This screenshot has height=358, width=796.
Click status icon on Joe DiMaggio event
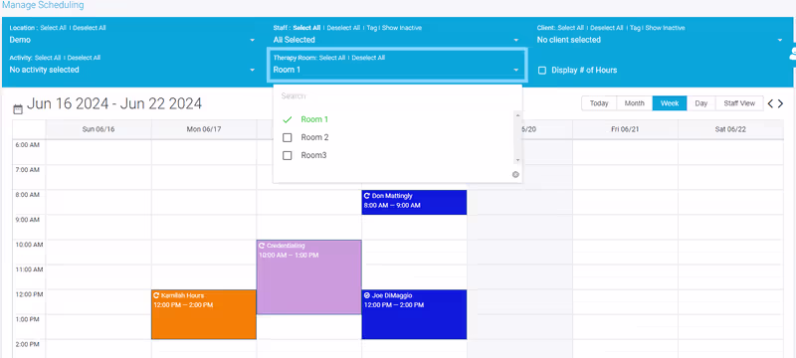(x=367, y=295)
